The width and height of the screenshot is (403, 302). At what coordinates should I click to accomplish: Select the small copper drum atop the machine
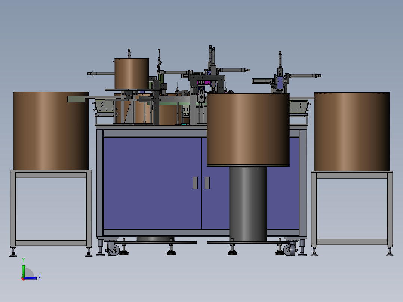132,74
